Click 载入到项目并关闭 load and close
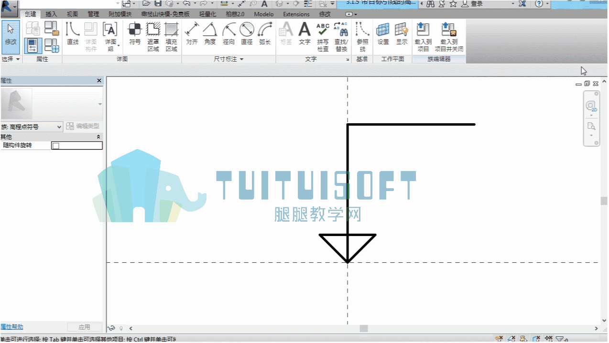Viewport: 609px width, 343px height. click(x=449, y=37)
